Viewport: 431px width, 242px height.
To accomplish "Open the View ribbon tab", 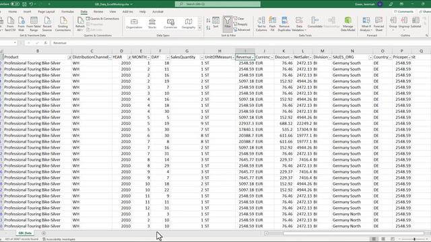I will 112,12.
